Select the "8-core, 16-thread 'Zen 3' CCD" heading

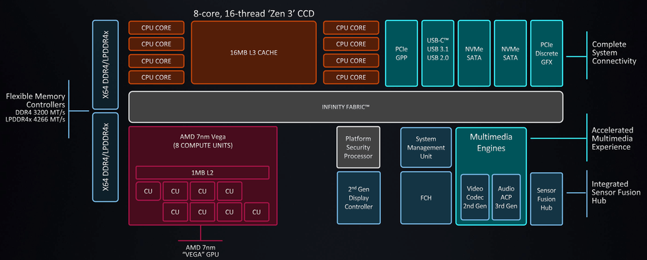coord(254,14)
